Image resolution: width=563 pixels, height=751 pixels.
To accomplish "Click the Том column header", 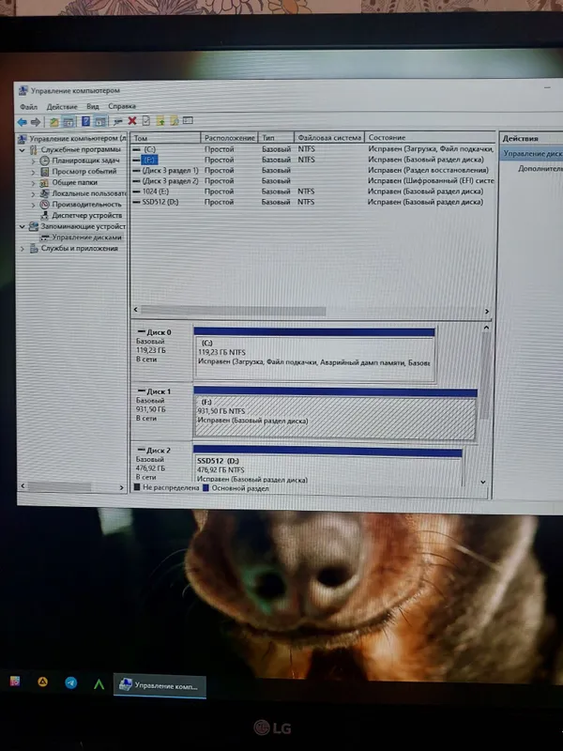I will [166, 138].
